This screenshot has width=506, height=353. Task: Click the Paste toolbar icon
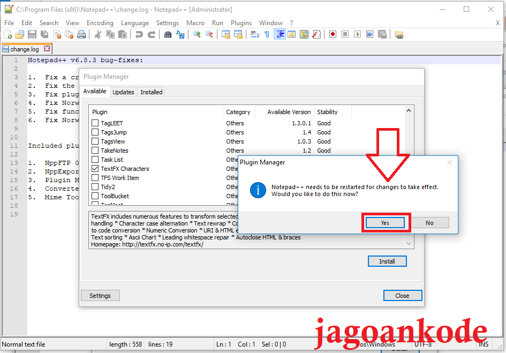(x=123, y=34)
